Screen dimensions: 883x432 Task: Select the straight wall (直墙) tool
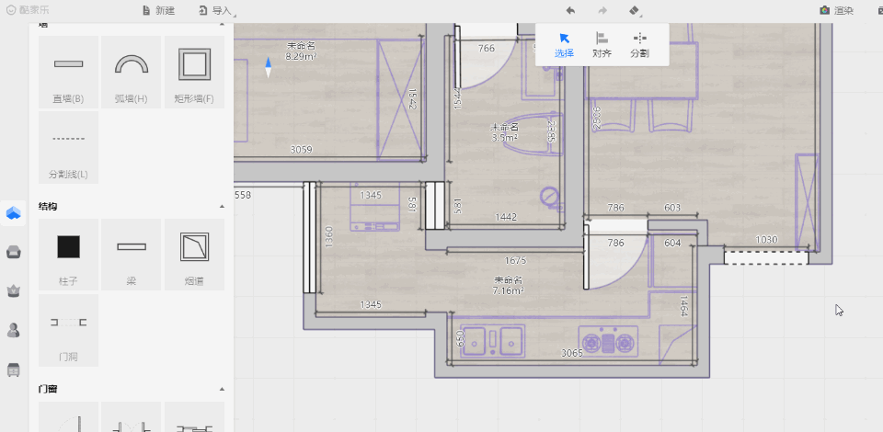click(x=68, y=72)
